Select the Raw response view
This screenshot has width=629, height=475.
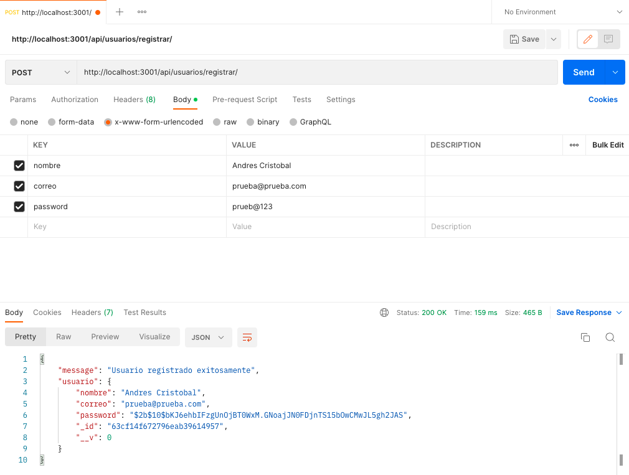[64, 337]
